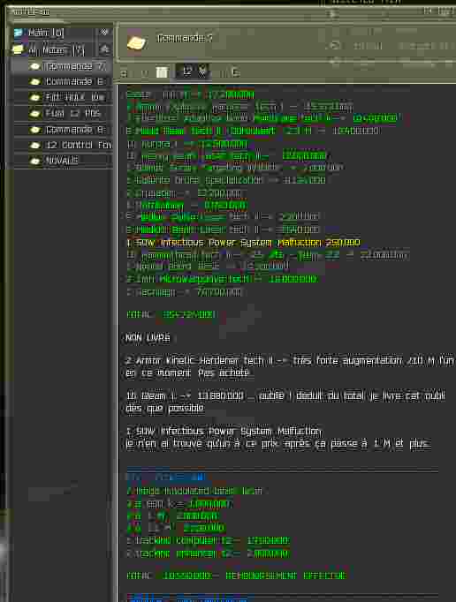Click the first formatting icon in the editor toolbar
The width and height of the screenshot is (456, 602).
(125, 72)
